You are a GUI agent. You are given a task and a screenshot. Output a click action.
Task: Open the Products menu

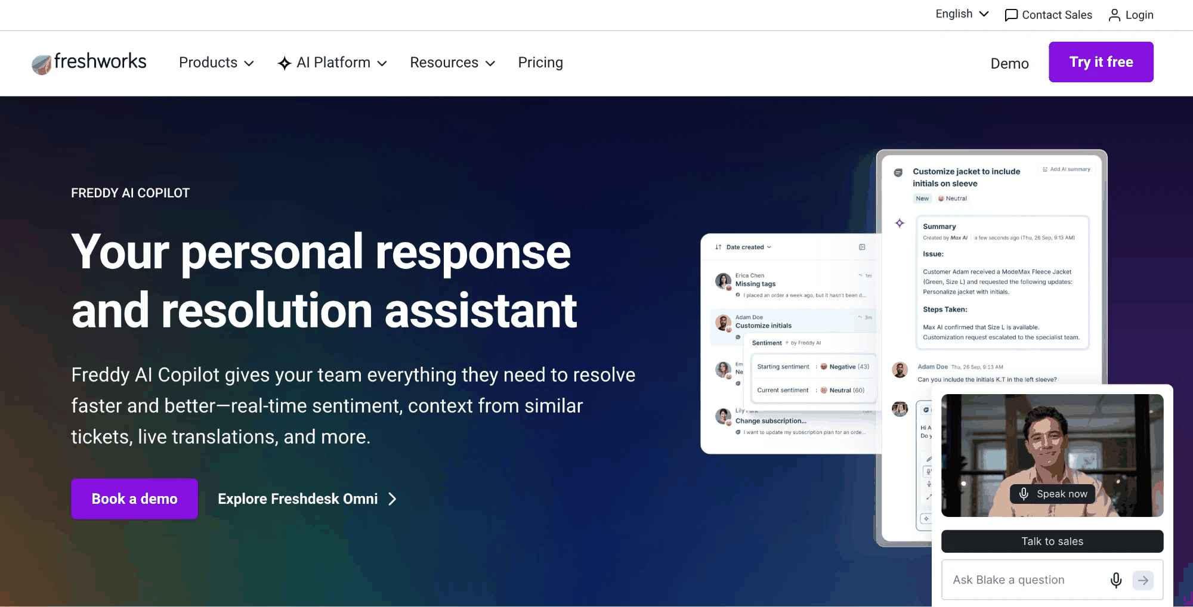[x=217, y=63]
